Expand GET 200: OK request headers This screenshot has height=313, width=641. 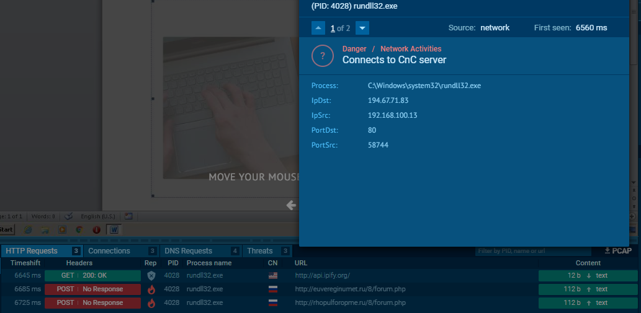coord(92,276)
